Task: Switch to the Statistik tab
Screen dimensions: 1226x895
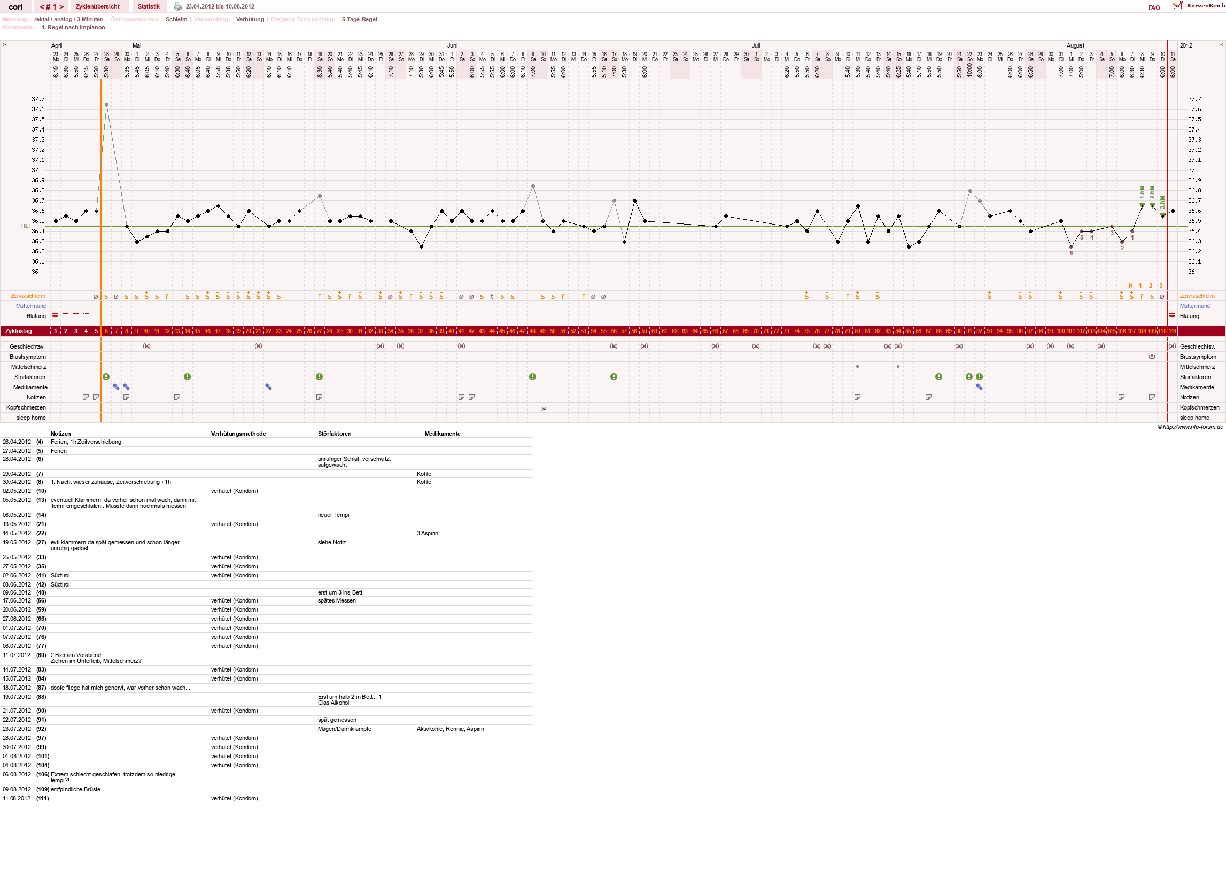Action: click(x=149, y=6)
